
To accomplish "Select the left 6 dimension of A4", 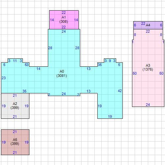I will click(x=135, y=25).
